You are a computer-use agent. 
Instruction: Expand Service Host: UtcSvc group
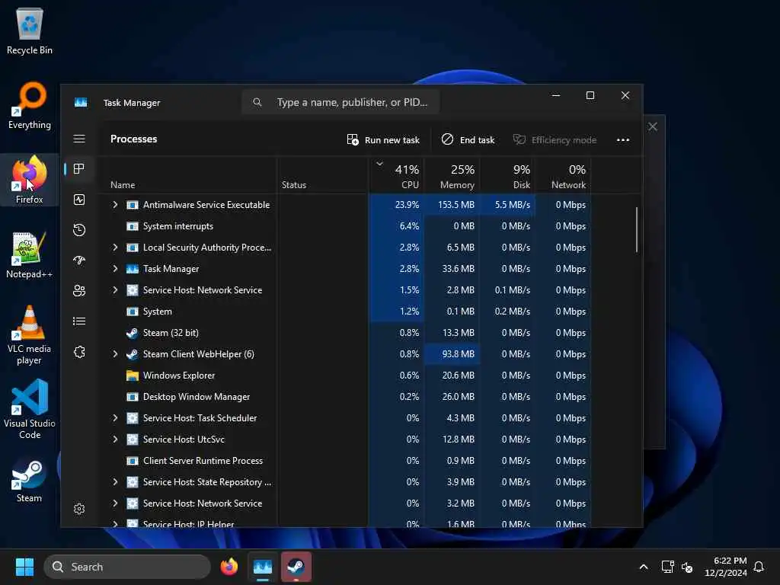[x=115, y=440]
